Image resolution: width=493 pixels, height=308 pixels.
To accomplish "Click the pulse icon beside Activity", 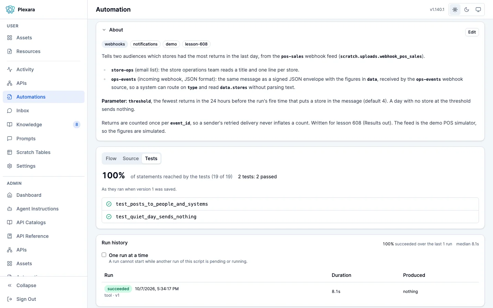I will pos(10,69).
